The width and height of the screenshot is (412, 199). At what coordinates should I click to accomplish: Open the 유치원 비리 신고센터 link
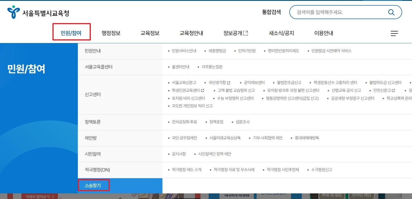click(188, 98)
